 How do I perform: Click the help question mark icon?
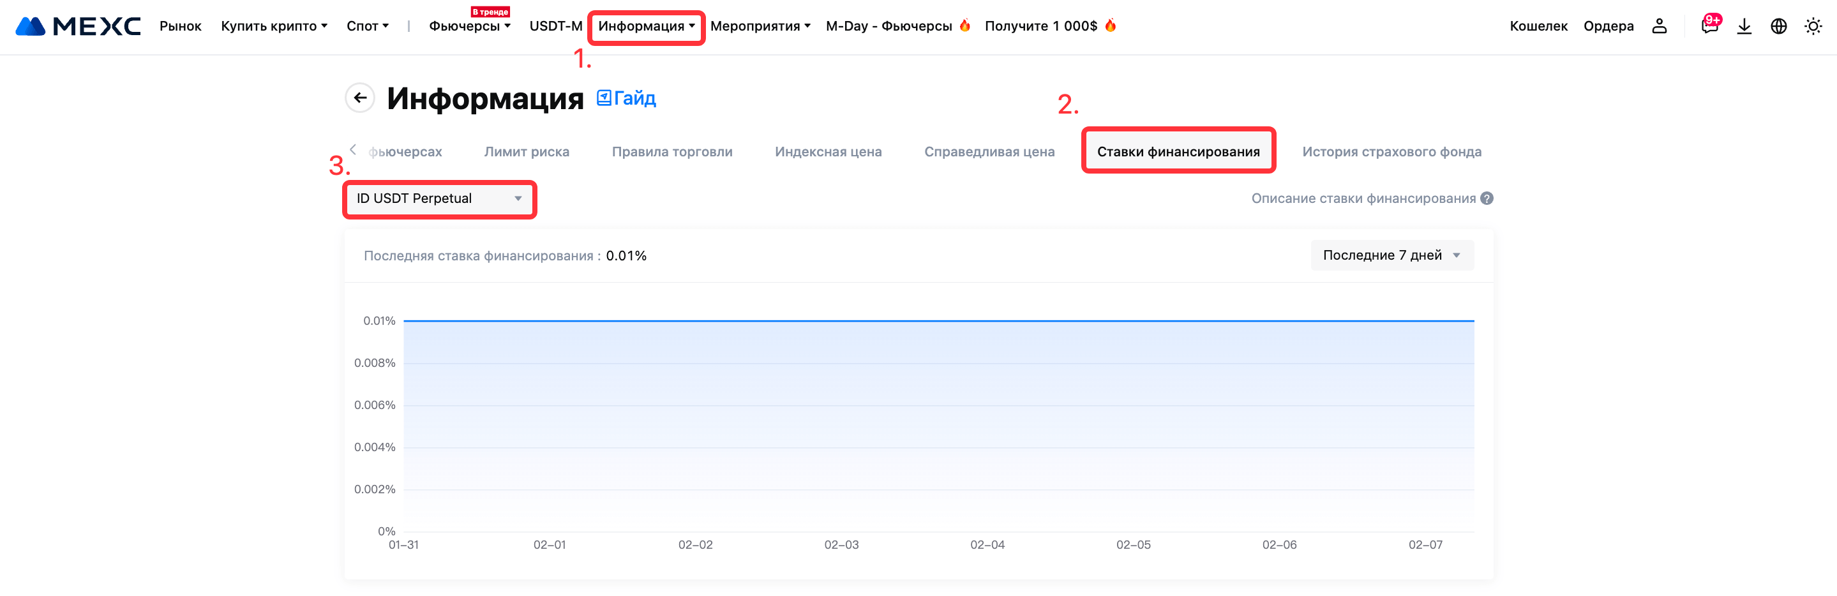(1486, 198)
